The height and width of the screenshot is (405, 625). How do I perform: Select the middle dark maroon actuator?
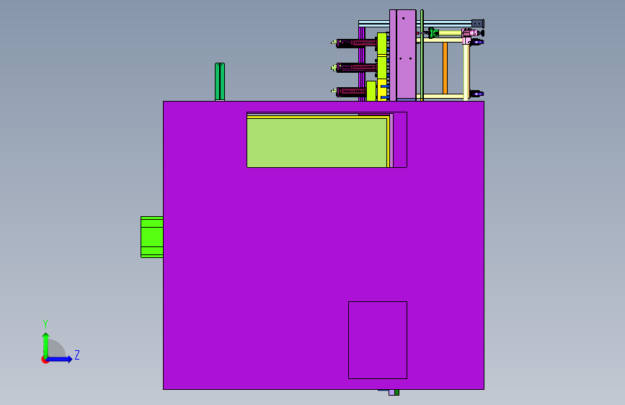(356, 67)
